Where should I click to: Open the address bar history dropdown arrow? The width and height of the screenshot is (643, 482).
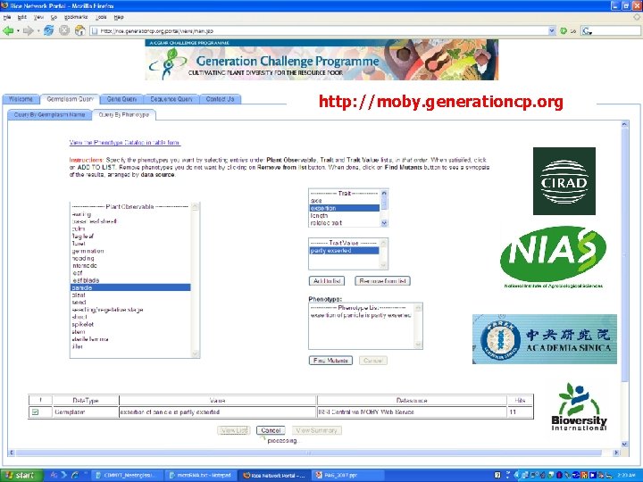(x=552, y=30)
